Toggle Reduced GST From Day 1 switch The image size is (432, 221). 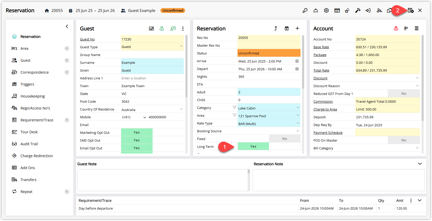point(404,93)
